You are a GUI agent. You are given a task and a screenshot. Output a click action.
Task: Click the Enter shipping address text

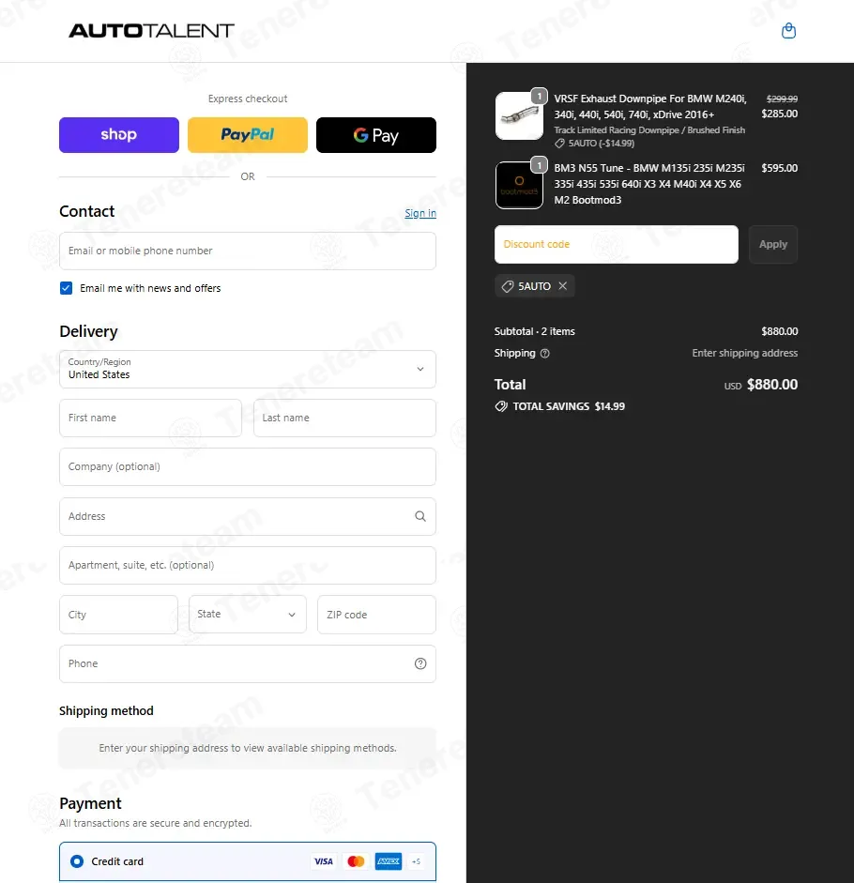pyautogui.click(x=745, y=353)
